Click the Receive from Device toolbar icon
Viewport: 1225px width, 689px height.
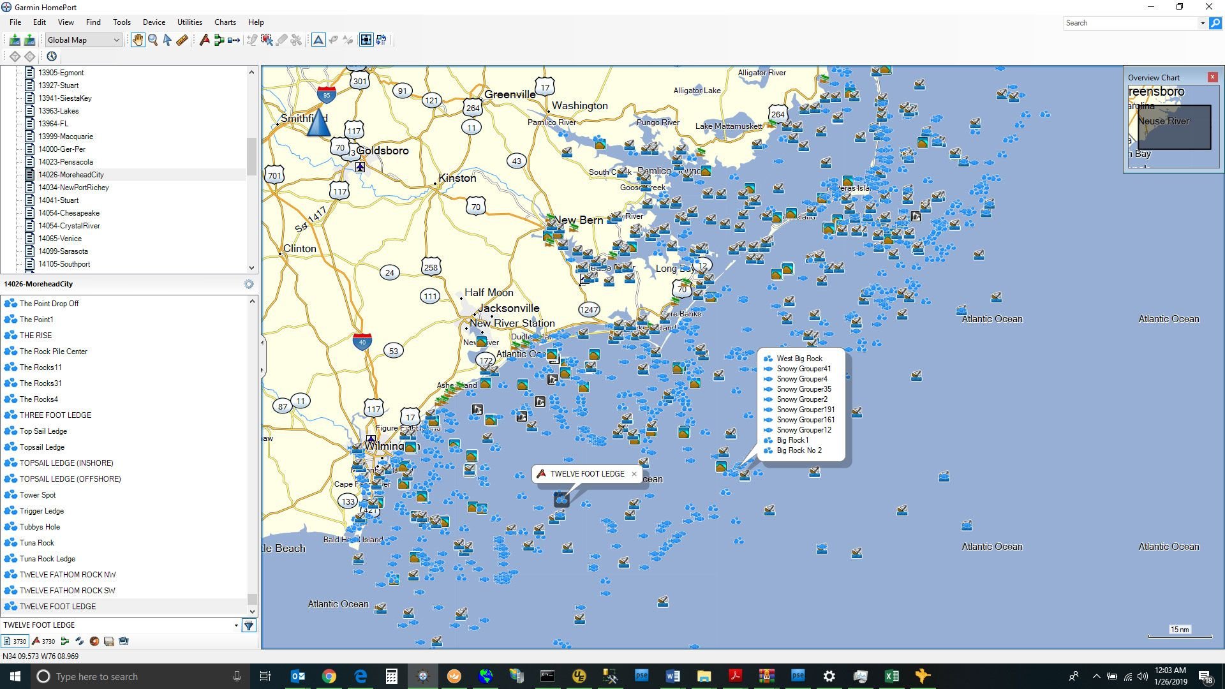[15, 40]
